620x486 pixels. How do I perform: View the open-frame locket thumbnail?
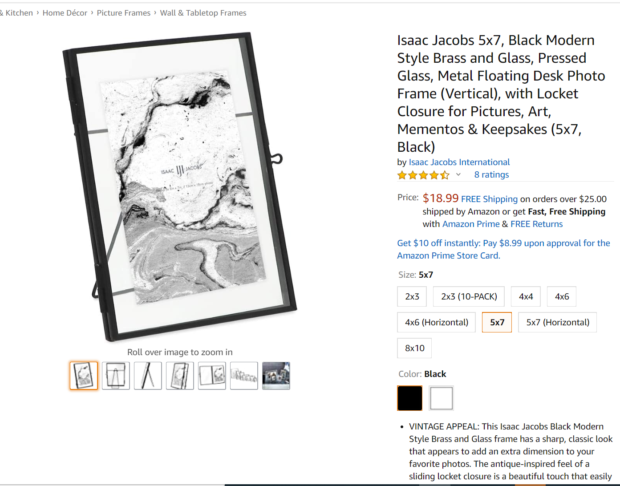(x=212, y=376)
